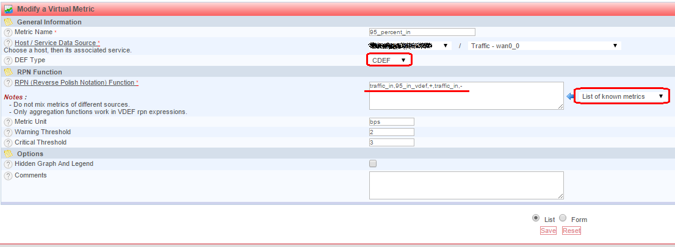Open List of known metrics dropdown
The image size is (675, 247).
(622, 96)
